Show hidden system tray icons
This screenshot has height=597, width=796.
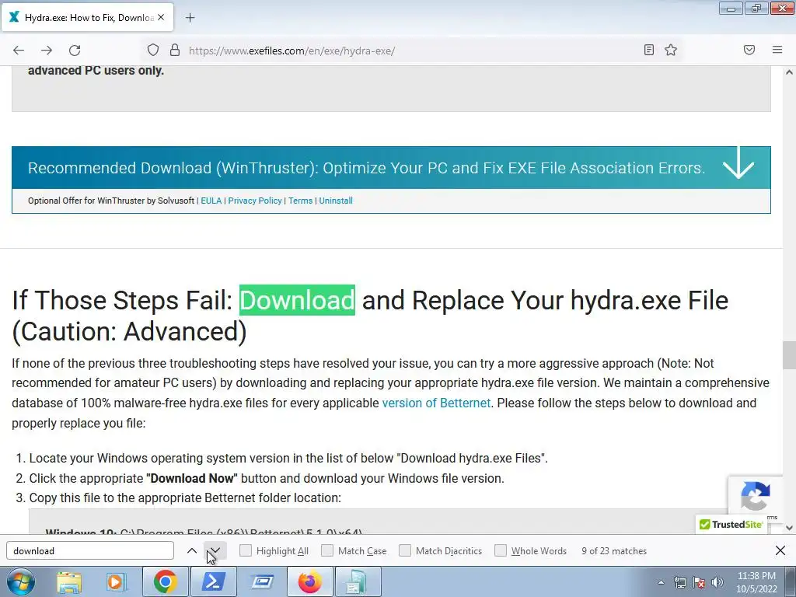pyautogui.click(x=661, y=582)
